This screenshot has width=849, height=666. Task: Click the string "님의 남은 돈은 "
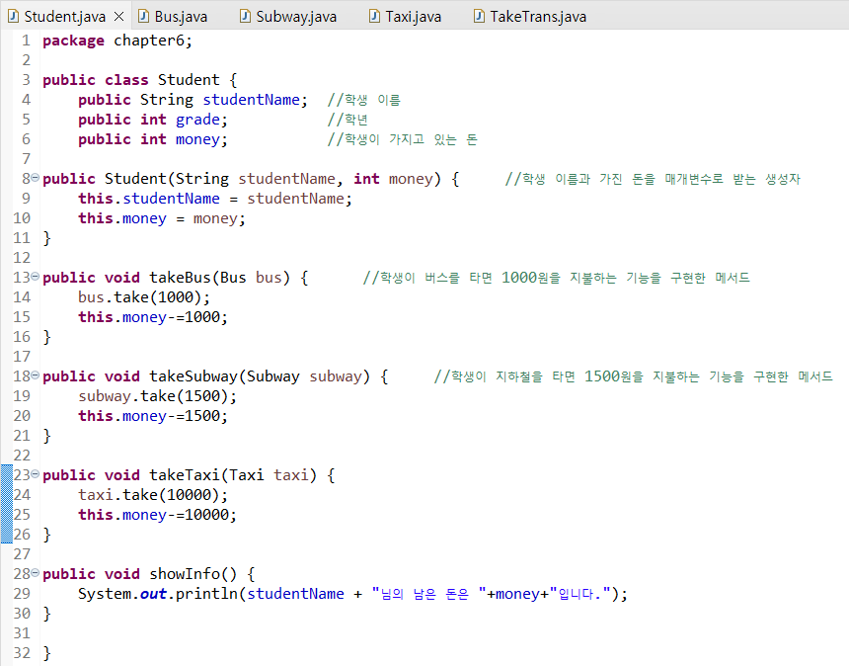[428, 594]
